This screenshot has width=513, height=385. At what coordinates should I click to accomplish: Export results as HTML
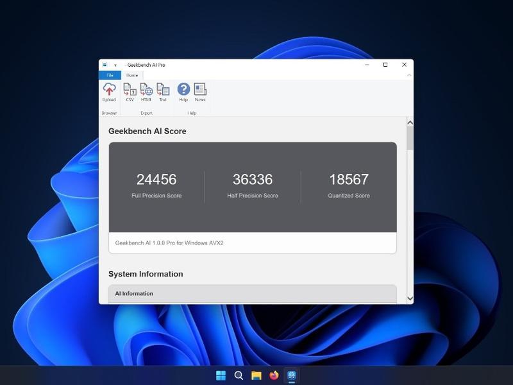click(146, 92)
